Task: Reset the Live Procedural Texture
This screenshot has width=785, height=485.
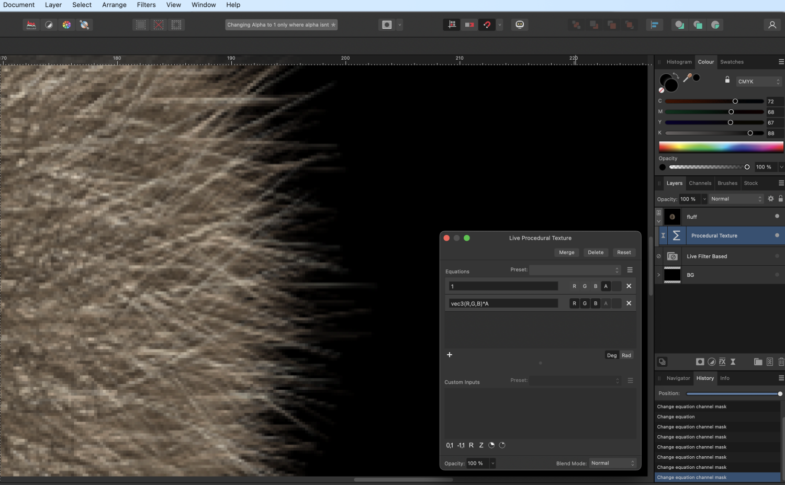Action: [624, 252]
